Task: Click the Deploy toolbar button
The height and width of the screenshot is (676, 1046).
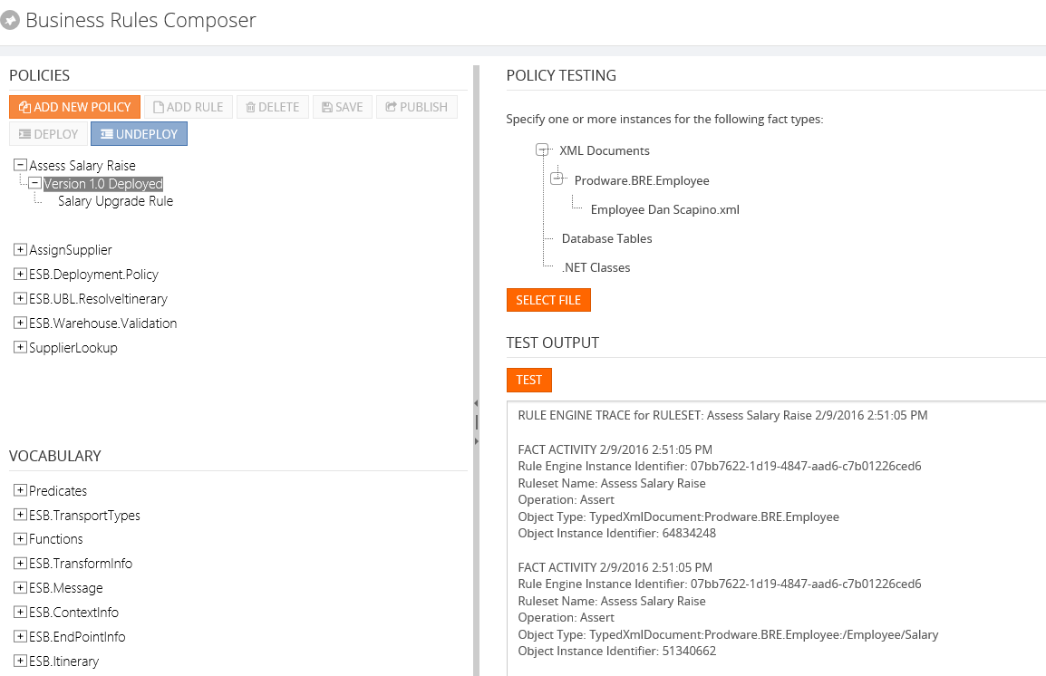Action: pos(47,134)
